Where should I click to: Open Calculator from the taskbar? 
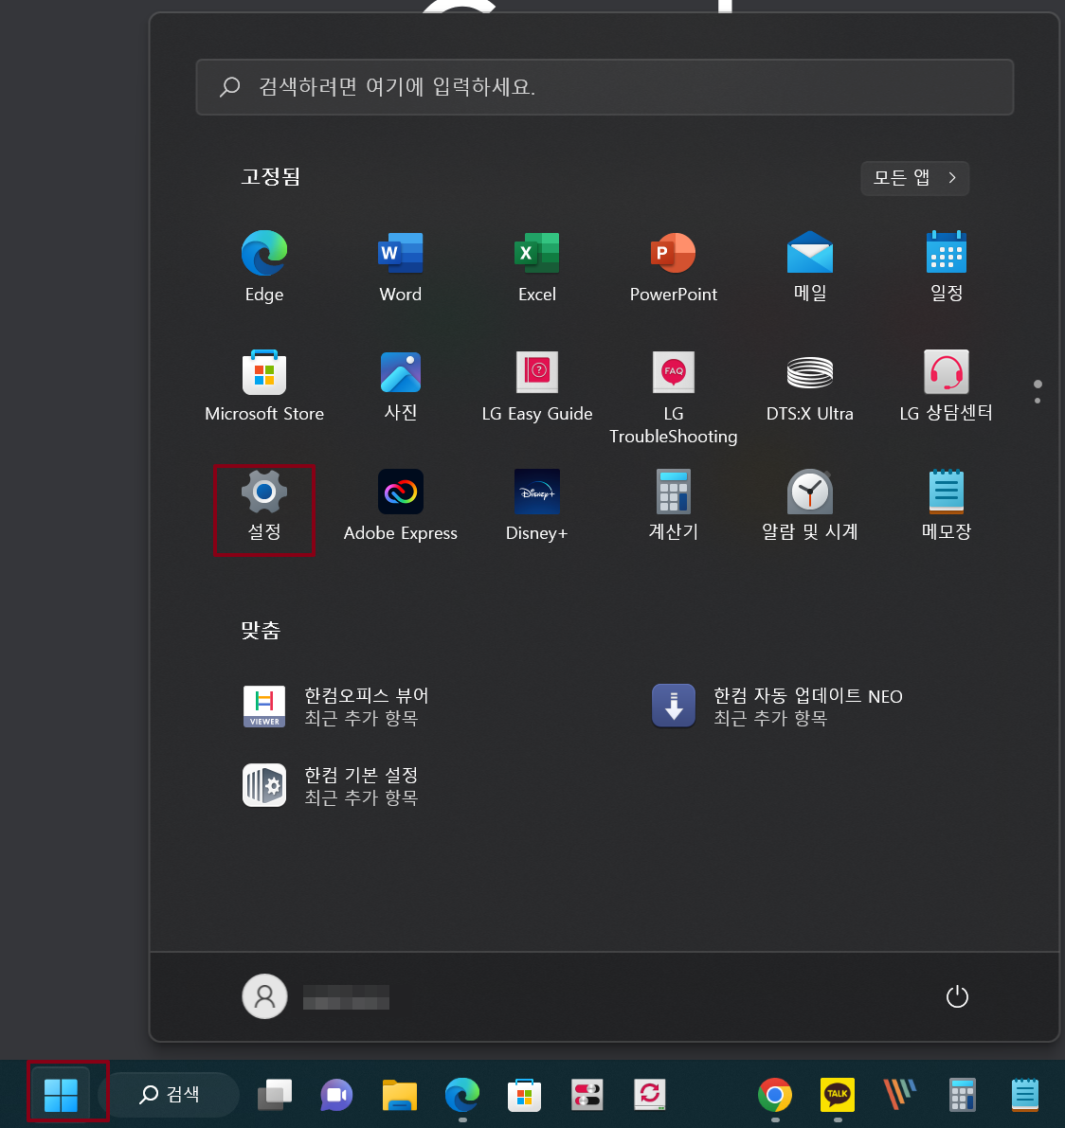962,1094
